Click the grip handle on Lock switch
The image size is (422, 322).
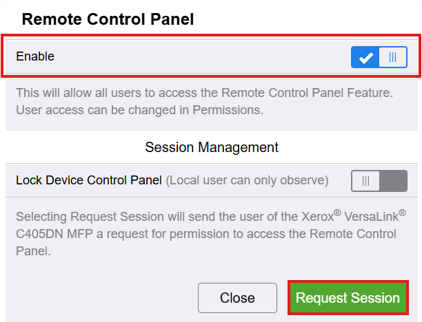(366, 181)
